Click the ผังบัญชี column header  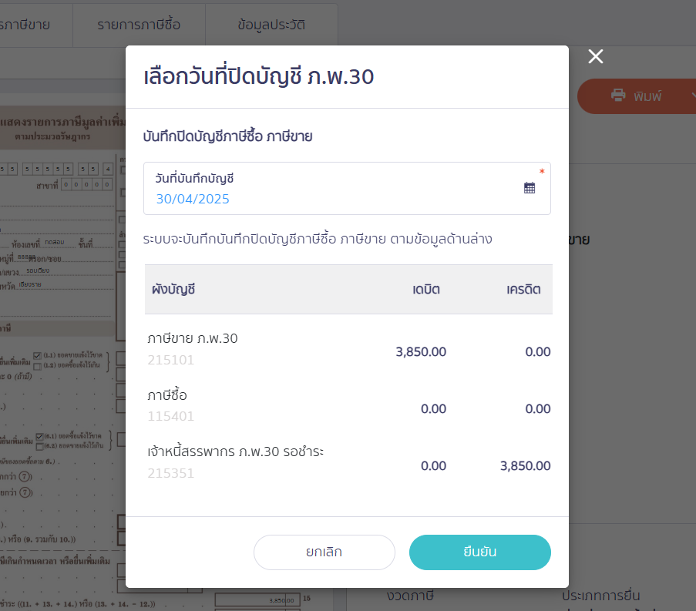tap(173, 290)
